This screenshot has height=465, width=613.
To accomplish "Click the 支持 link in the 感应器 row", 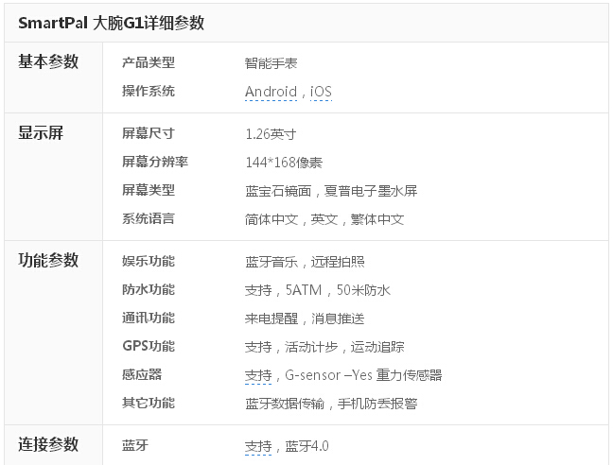I will click(258, 375).
